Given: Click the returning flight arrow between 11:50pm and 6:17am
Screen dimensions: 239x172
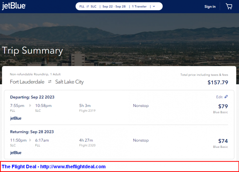Looking at the screenshot, I should tap(30, 140).
